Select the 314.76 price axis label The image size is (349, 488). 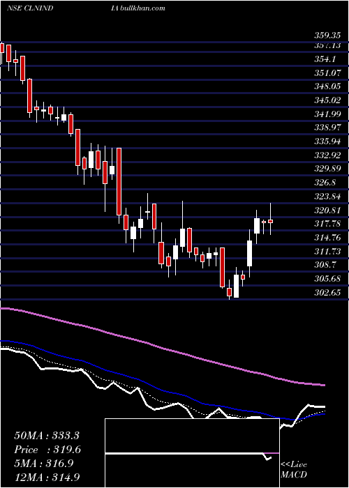tap(327, 238)
